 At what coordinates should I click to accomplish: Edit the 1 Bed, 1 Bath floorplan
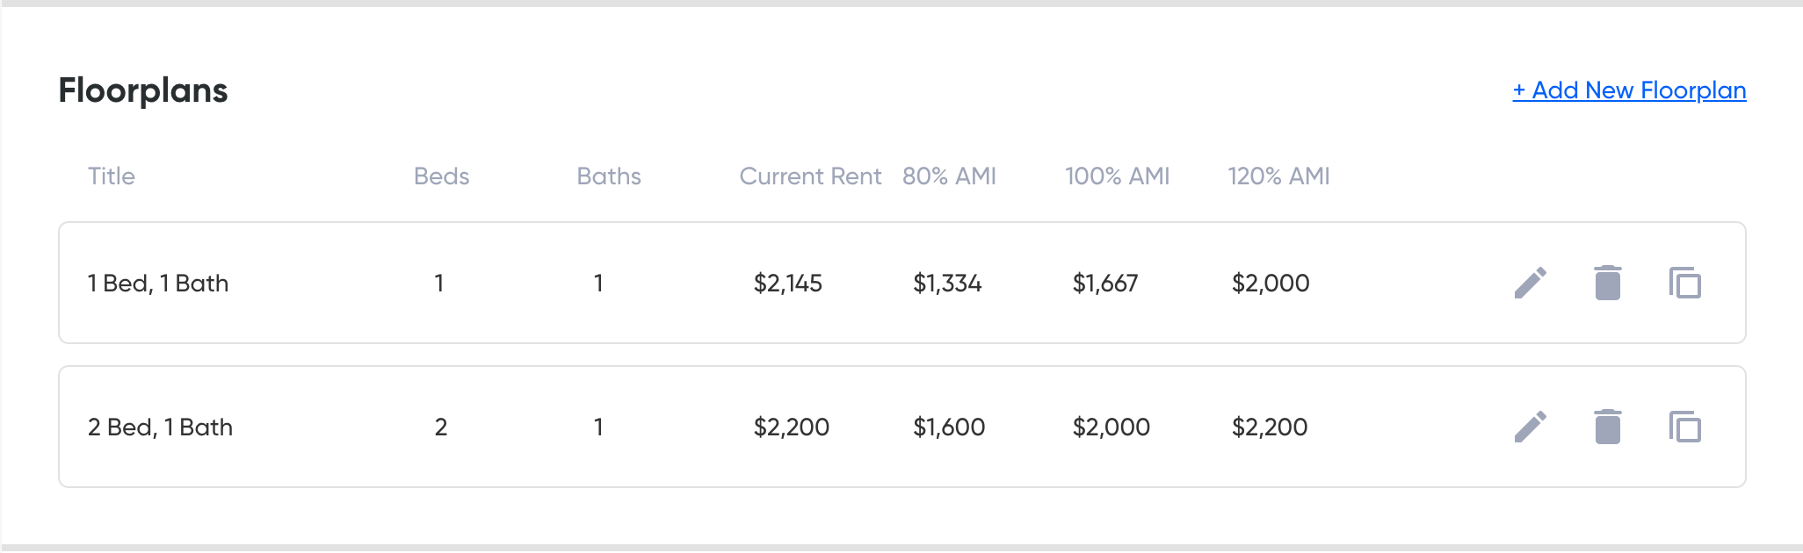tap(1530, 283)
